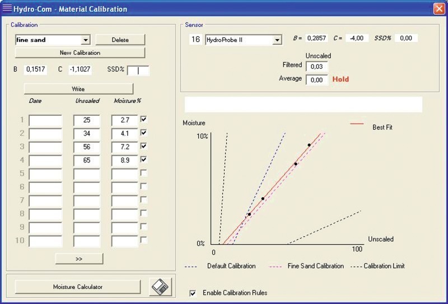
Task: Click the floppy disk save icon
Action: (160, 287)
